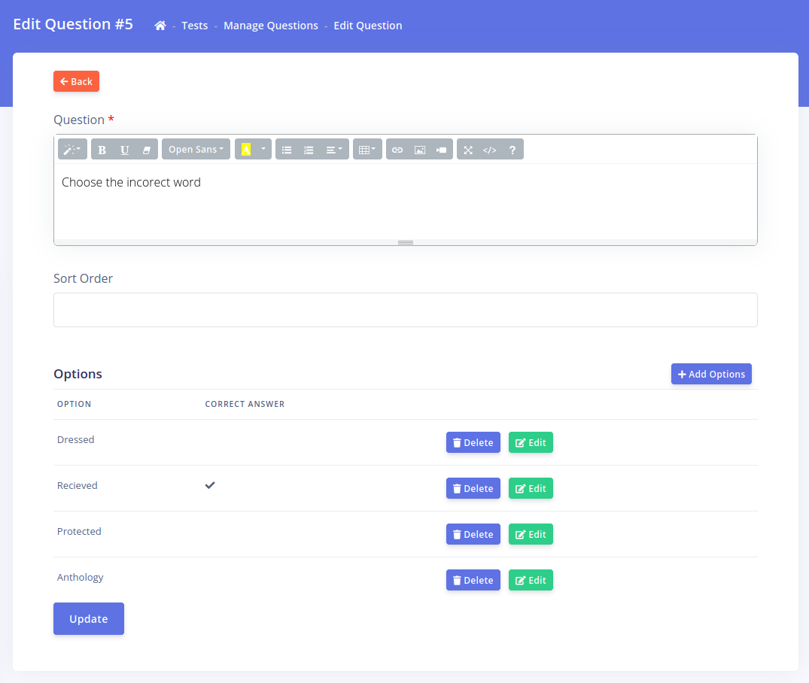Expand the paragraph alignment dropdown
Viewport: 809px width, 683px height.
click(334, 150)
